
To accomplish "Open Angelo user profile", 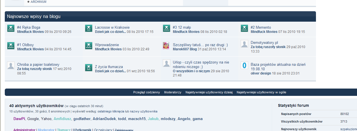I will tap(184, 119).
